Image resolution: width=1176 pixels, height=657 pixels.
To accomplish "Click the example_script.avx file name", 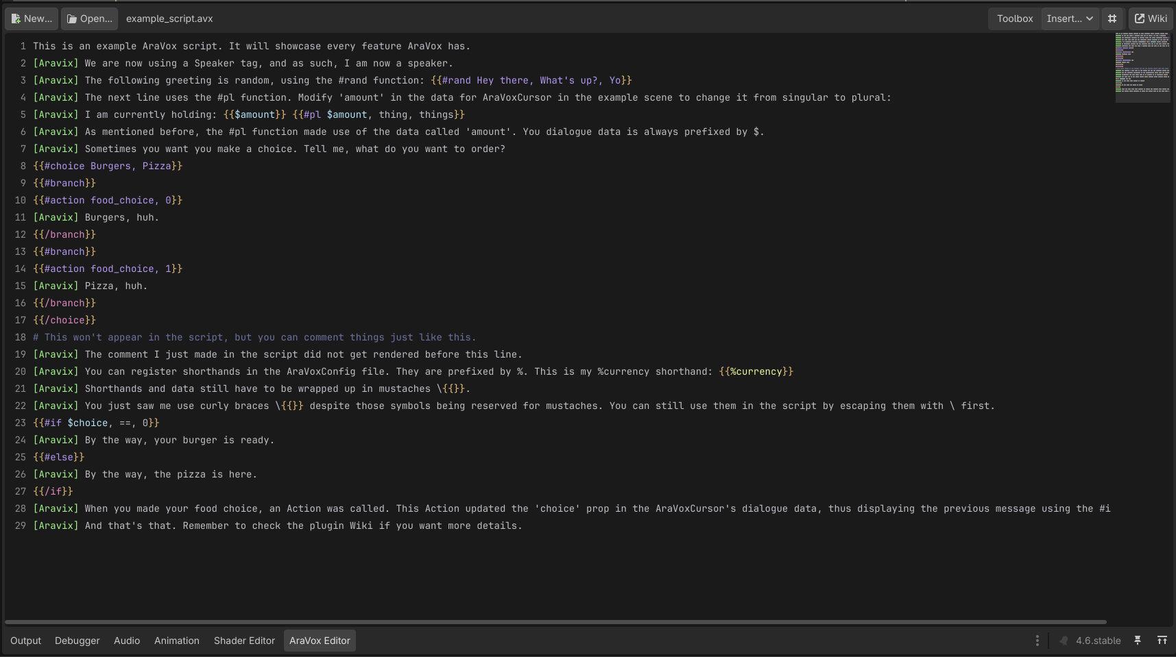I will point(169,18).
